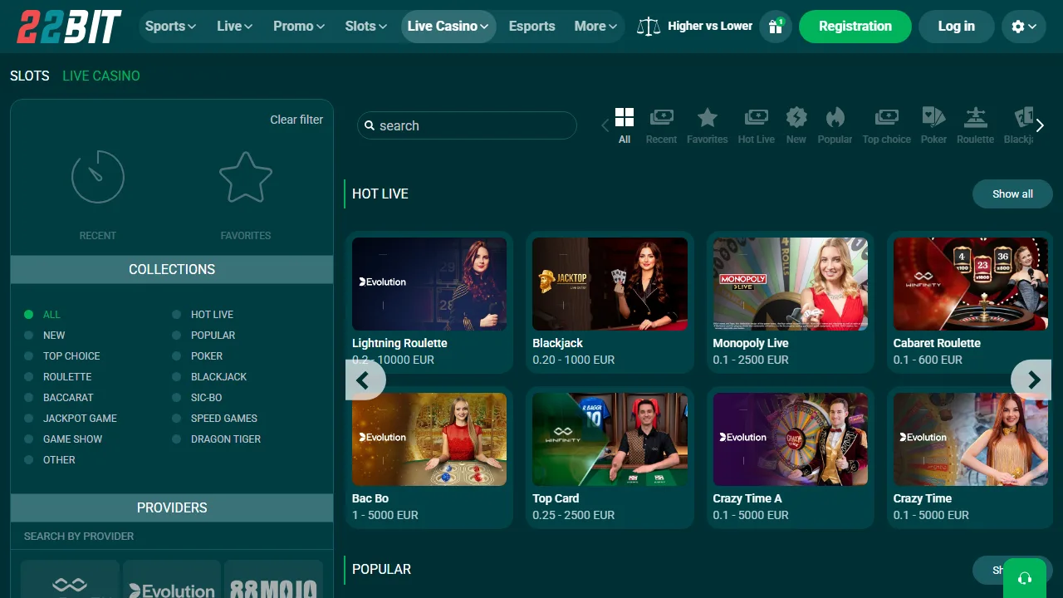
Task: Select the Favorites star category icon
Action: [x=708, y=117]
